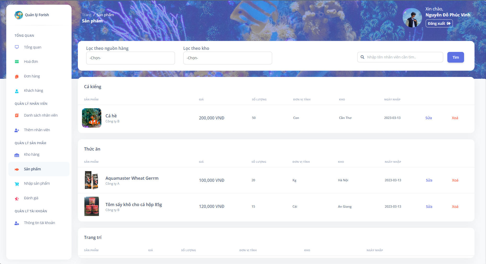The width and height of the screenshot is (486, 264).
Task: Click the Đánh giá star icon
Action: 17,199
